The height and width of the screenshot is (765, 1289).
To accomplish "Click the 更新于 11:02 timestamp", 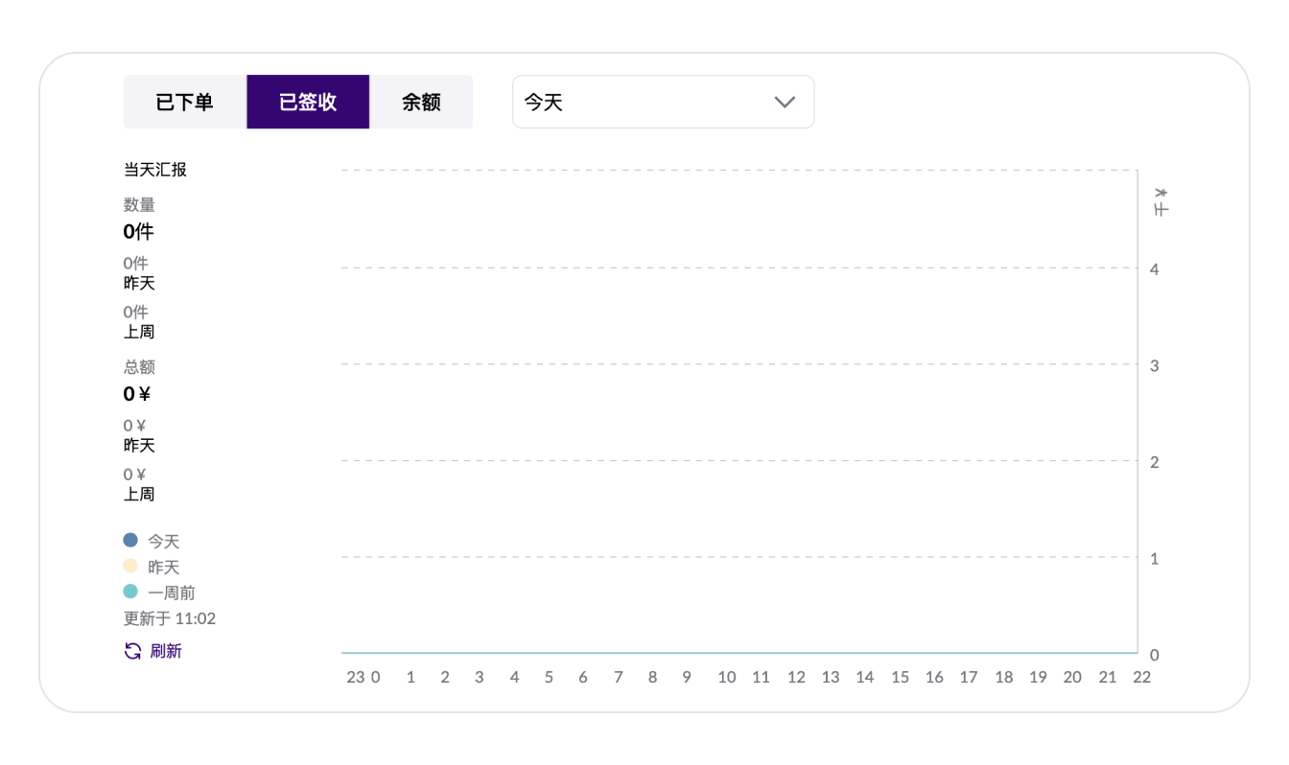I will 170,618.
